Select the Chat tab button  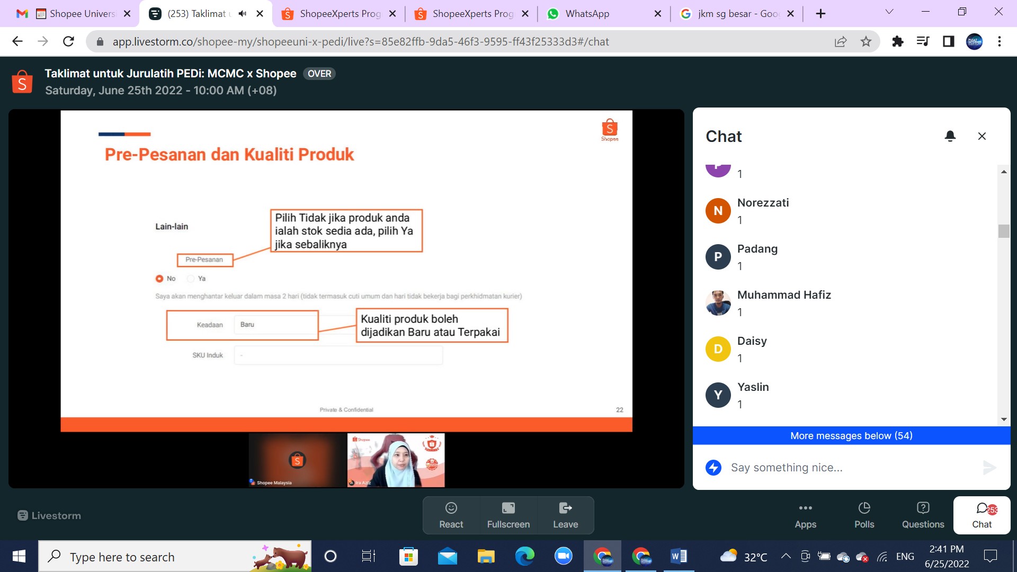(982, 515)
